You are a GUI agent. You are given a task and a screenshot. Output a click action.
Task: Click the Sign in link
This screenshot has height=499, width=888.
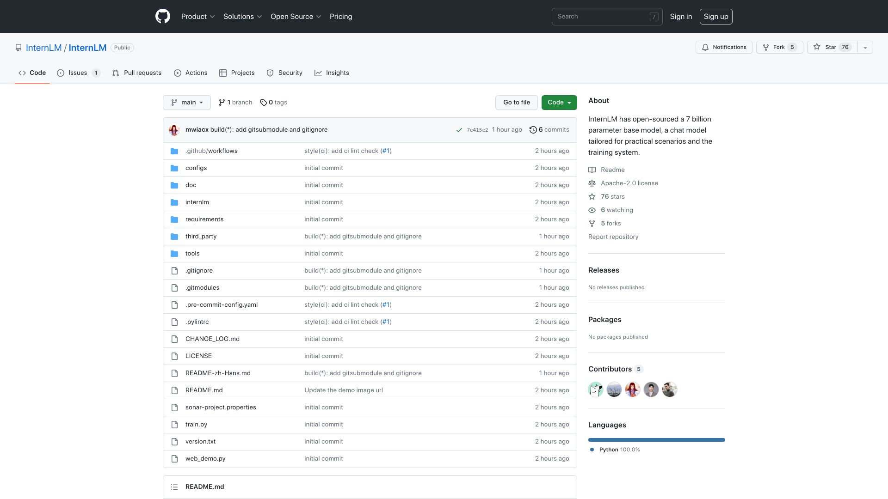coord(681,17)
